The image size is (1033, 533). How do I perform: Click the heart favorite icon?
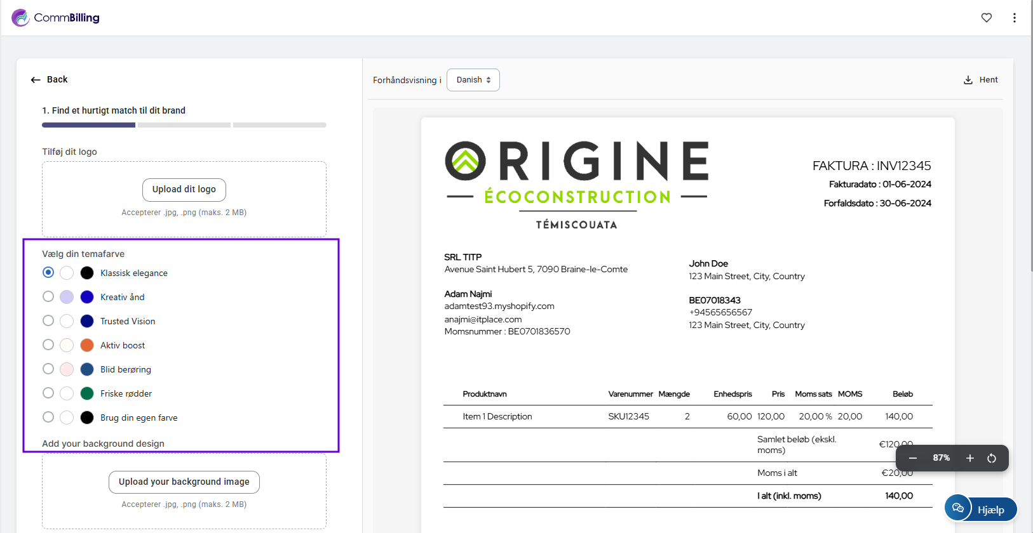986,18
